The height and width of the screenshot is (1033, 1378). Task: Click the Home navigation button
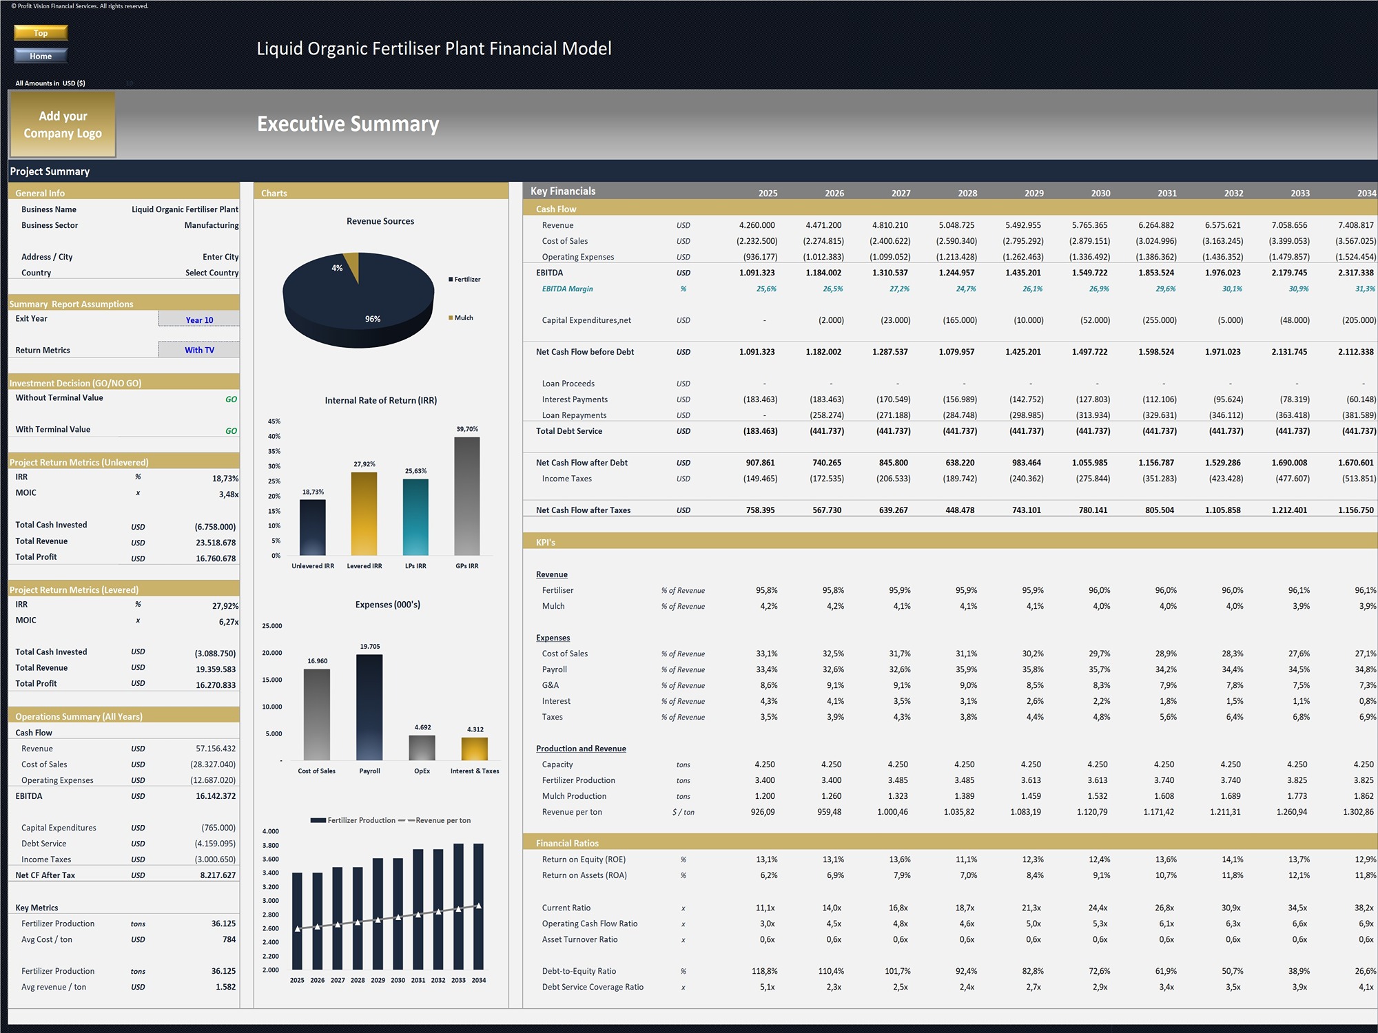(41, 56)
